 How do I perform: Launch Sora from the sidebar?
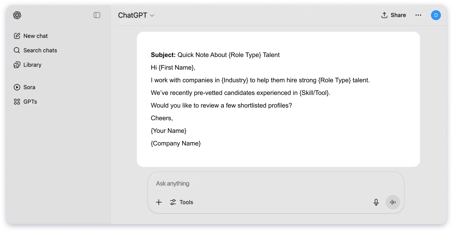click(17, 87)
